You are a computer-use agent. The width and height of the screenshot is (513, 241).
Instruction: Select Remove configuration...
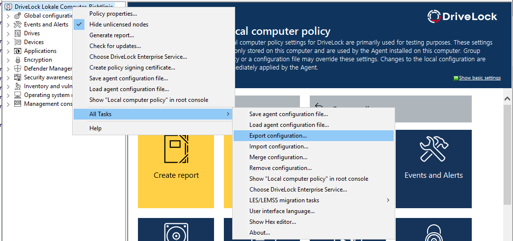[x=313, y=168]
